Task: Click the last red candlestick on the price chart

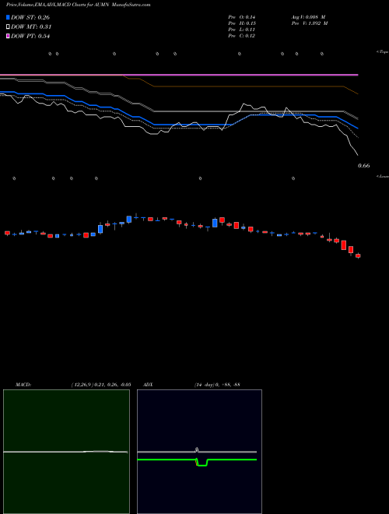Action: [x=358, y=255]
